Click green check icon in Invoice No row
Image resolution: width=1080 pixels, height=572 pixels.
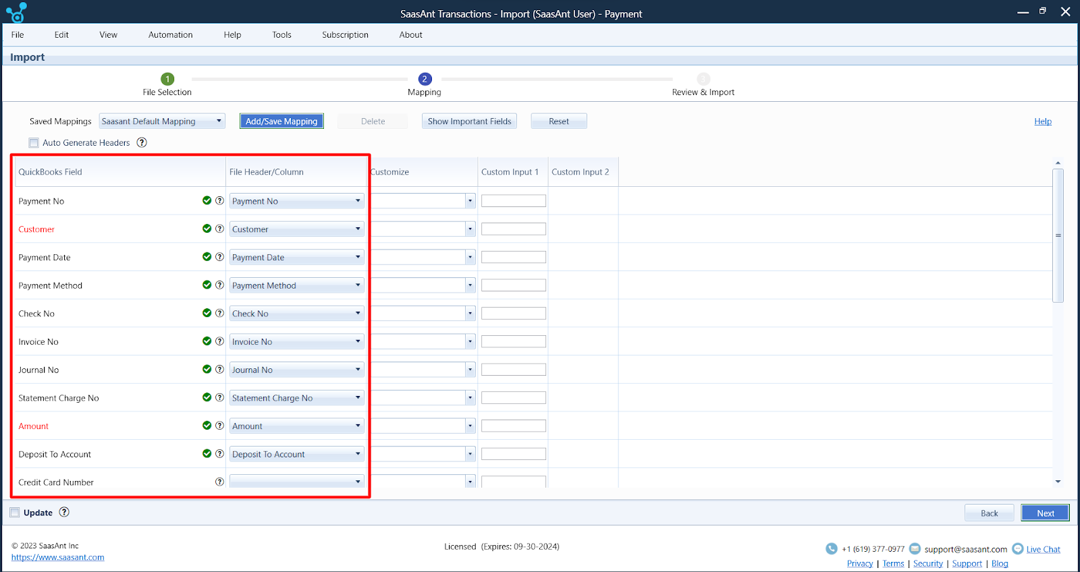pos(207,341)
